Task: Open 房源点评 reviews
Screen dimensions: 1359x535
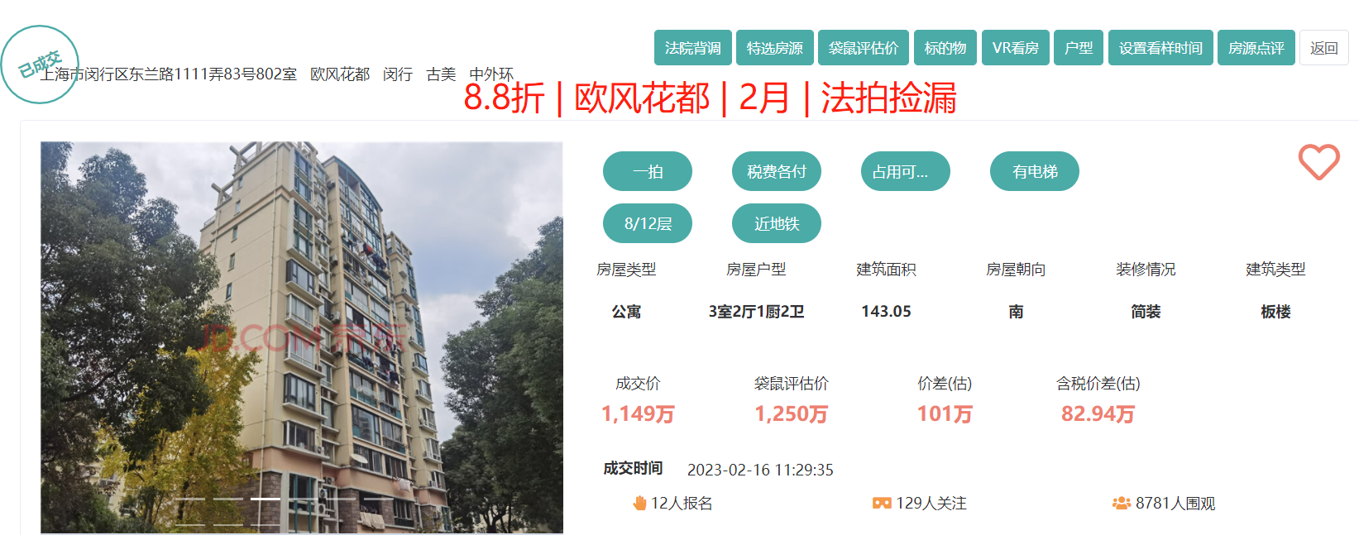Action: click(x=1256, y=48)
